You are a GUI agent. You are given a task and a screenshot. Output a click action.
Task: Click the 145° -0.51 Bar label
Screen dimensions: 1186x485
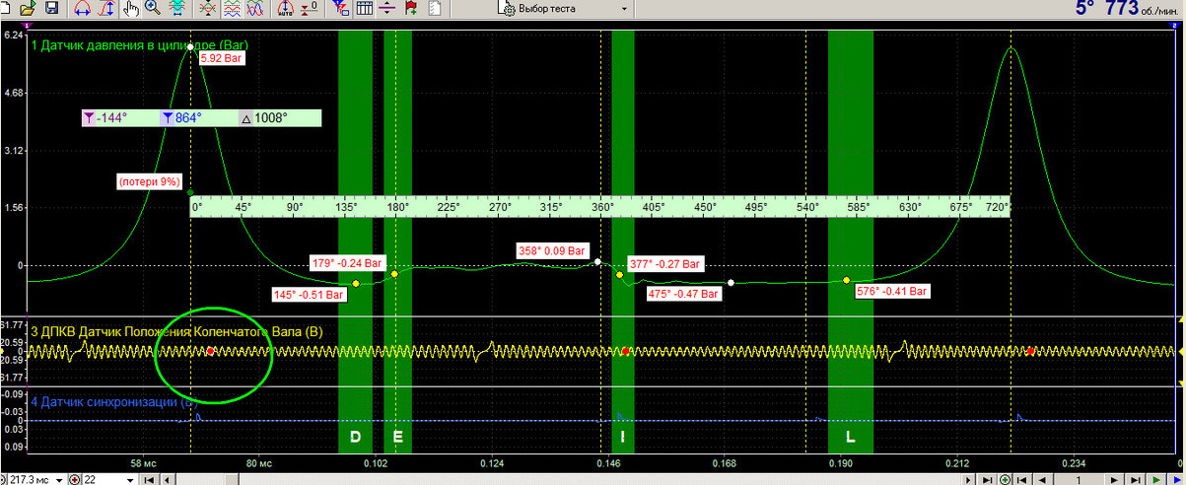click(310, 294)
